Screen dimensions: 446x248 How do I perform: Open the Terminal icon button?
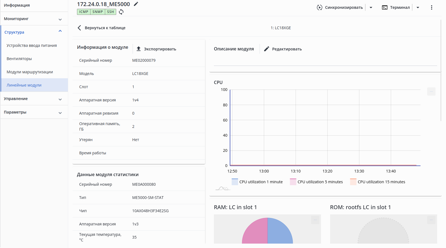click(x=384, y=7)
